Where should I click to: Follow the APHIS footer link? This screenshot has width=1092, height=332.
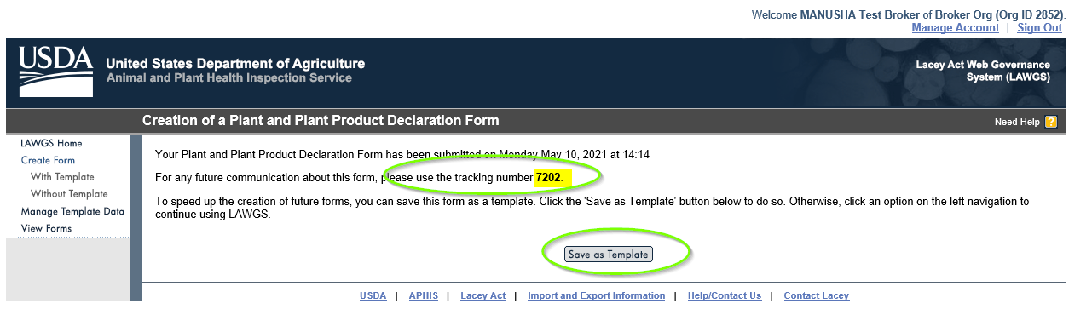tap(423, 295)
